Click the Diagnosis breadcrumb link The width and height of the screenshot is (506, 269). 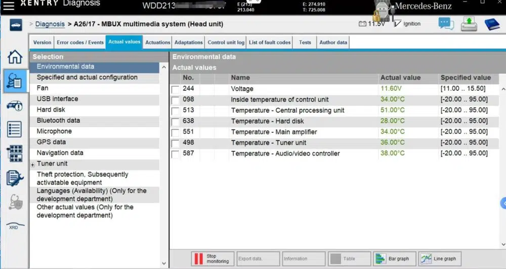click(50, 24)
